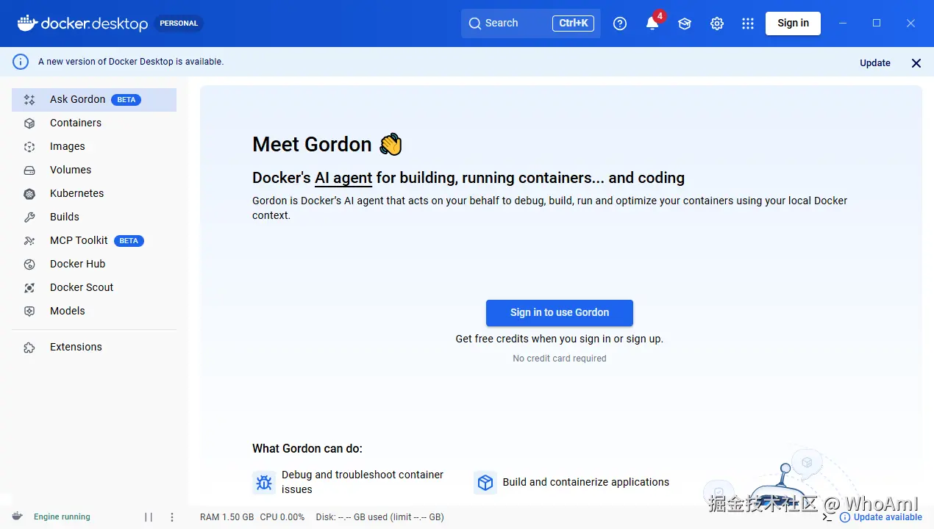Open the help question-mark menu

619,23
